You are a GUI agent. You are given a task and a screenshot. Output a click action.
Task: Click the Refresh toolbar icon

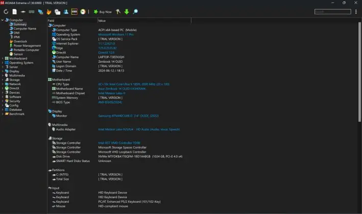pyautogui.click(x=6, y=12)
